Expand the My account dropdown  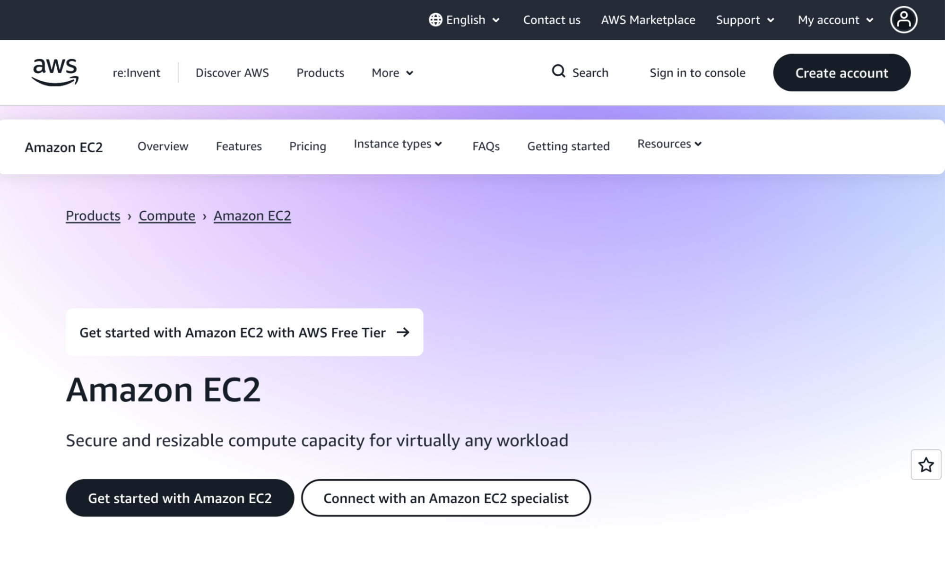835,20
